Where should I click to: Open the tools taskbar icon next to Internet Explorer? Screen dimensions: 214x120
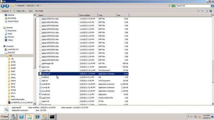[x=45, y=117]
